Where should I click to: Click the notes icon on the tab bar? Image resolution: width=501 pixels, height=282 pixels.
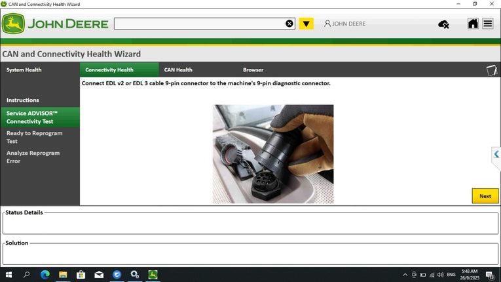point(491,70)
